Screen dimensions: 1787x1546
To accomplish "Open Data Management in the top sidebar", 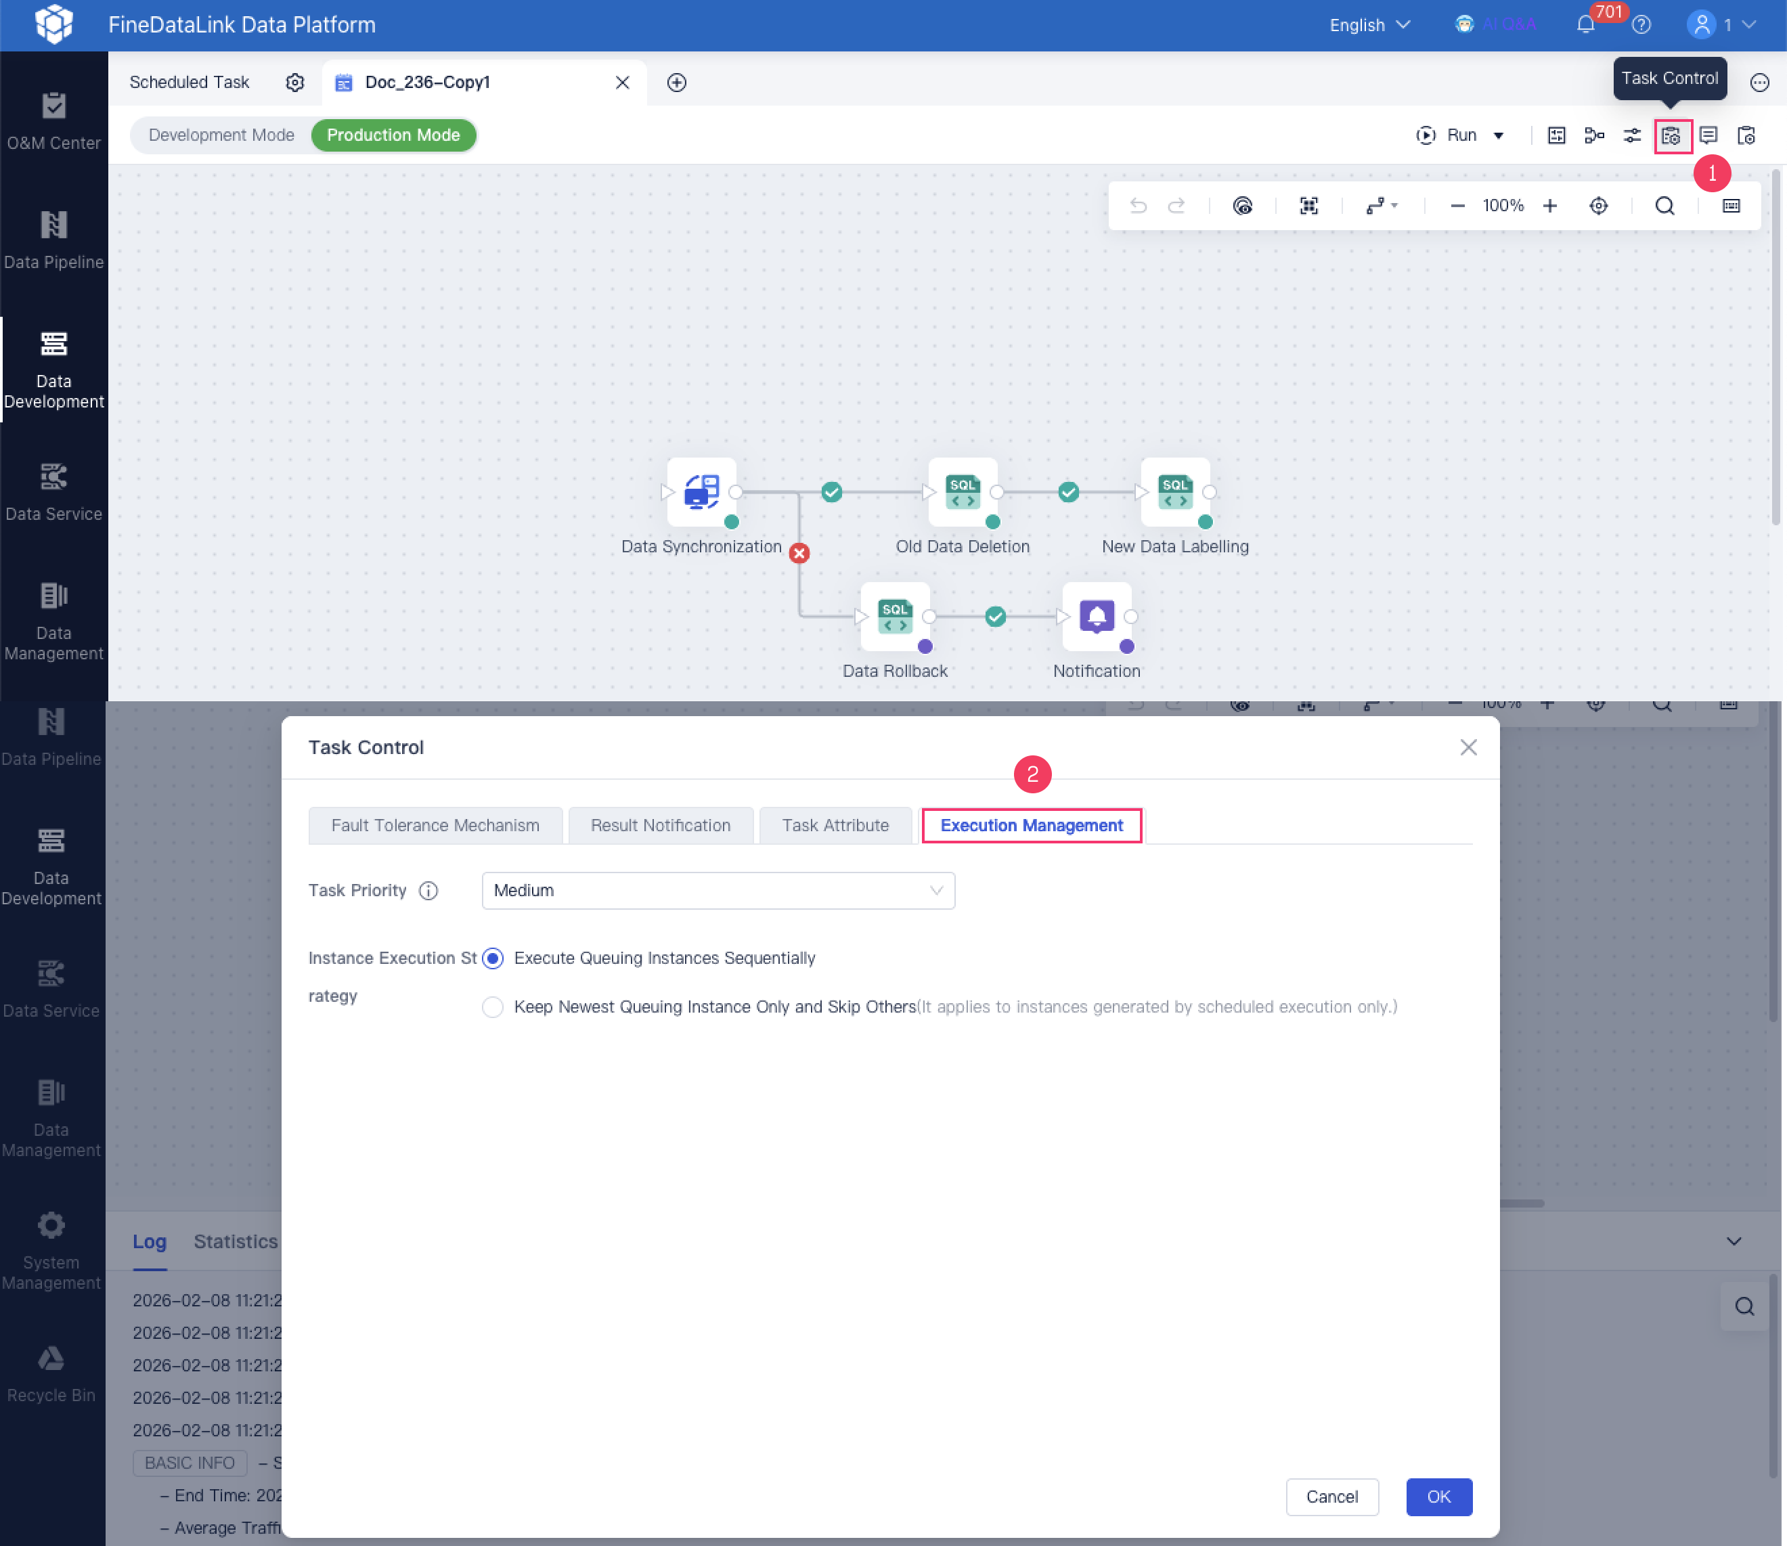I will coord(53,621).
